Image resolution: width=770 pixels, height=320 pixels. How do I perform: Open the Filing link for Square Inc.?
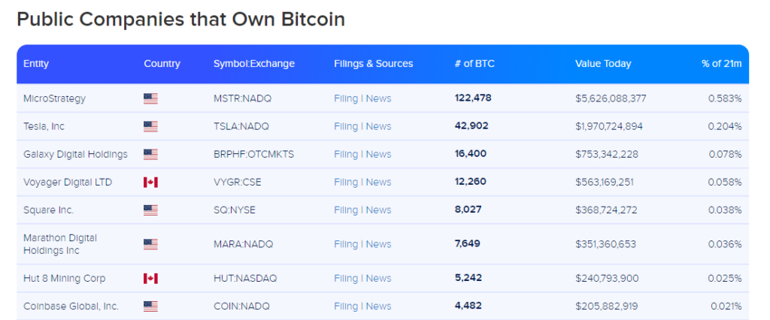(x=346, y=210)
